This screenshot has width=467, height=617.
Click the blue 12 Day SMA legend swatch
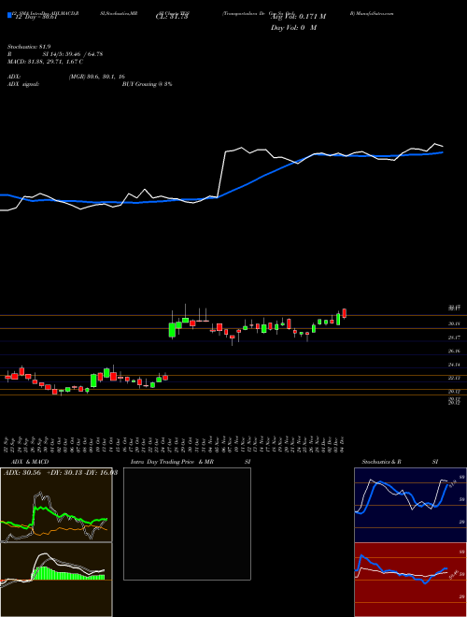pyautogui.click(x=9, y=16)
